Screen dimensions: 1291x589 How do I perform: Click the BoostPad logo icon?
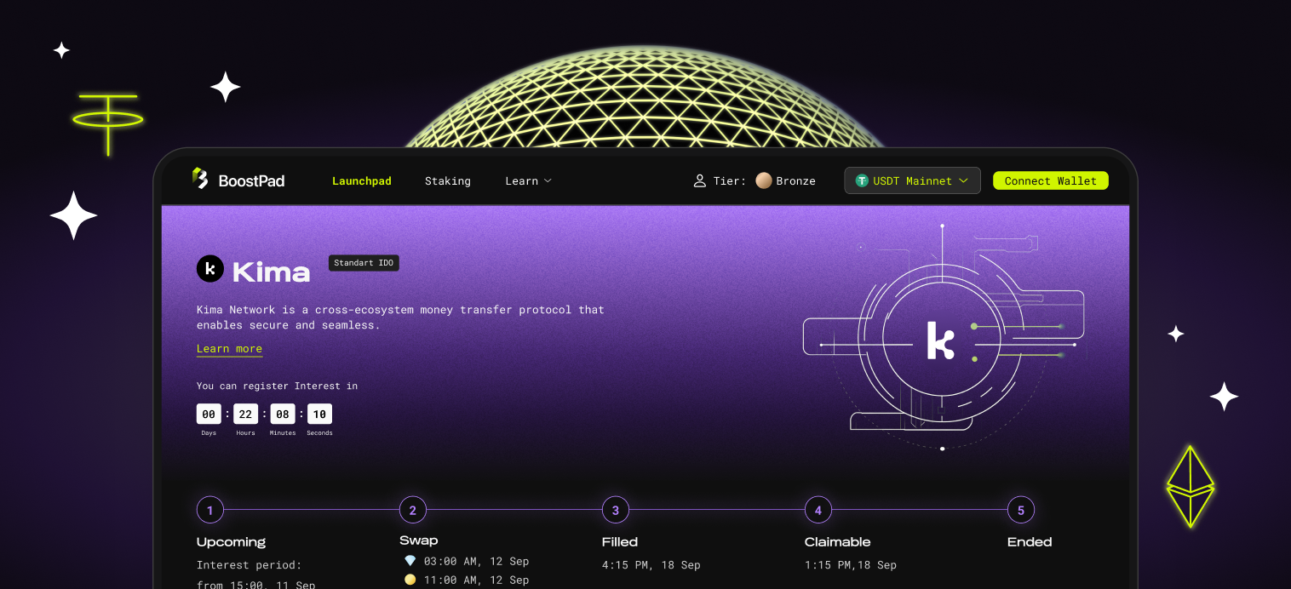200,179
